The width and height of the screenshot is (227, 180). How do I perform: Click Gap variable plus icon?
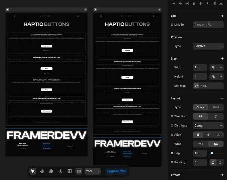click(172, 153)
